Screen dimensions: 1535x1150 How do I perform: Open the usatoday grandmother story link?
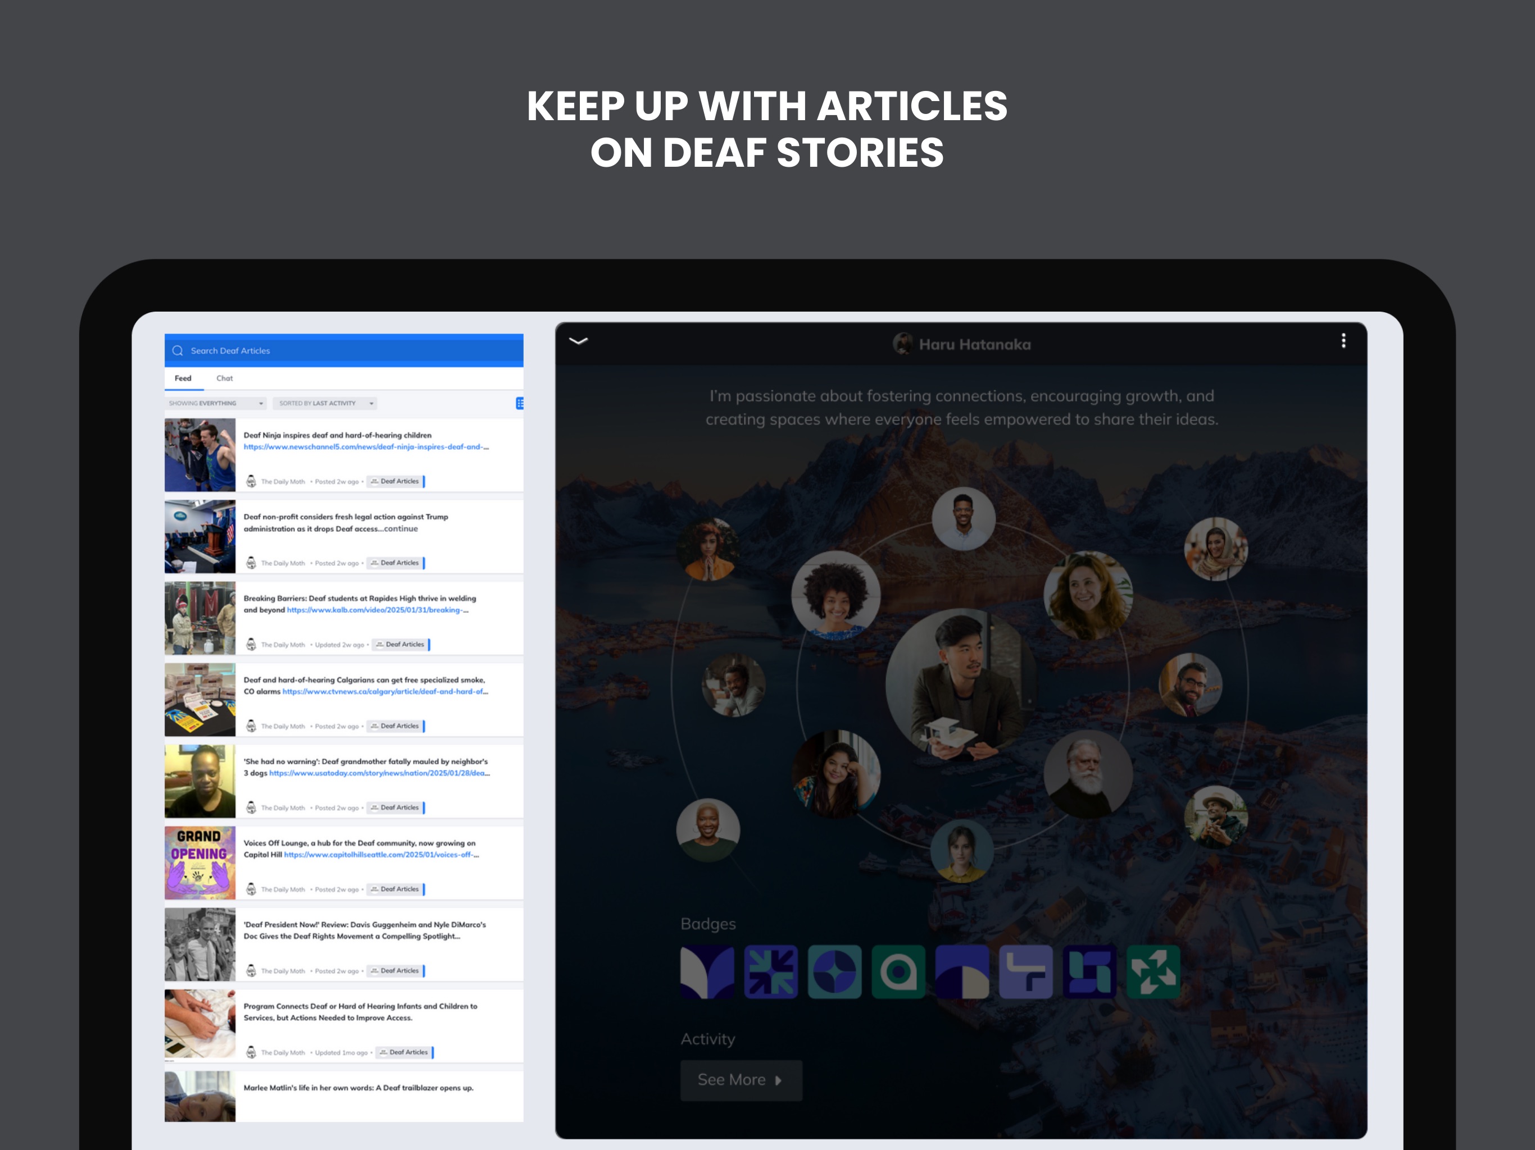(380, 773)
